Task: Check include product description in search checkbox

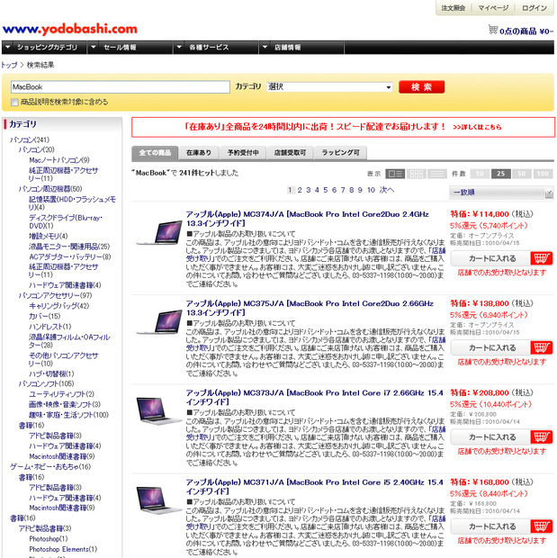Action: pyautogui.click(x=14, y=103)
